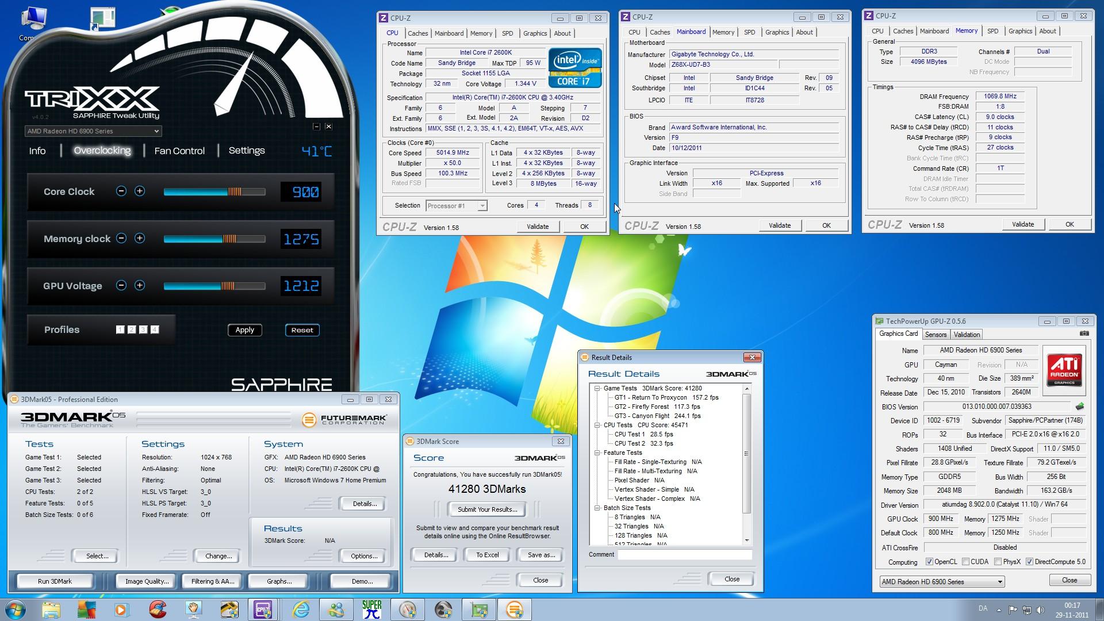Viewport: 1104px width, 621px height.
Task: Open CCleaner from the taskbar
Action: (x=158, y=609)
